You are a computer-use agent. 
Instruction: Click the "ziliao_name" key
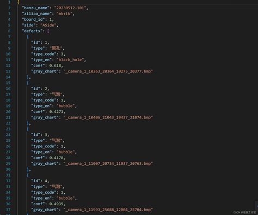point(36,14)
